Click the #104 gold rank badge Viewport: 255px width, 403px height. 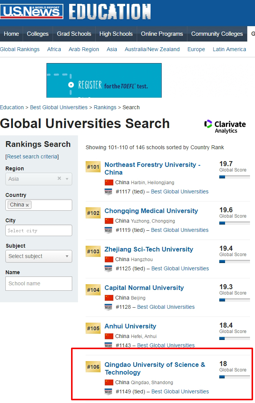click(93, 290)
